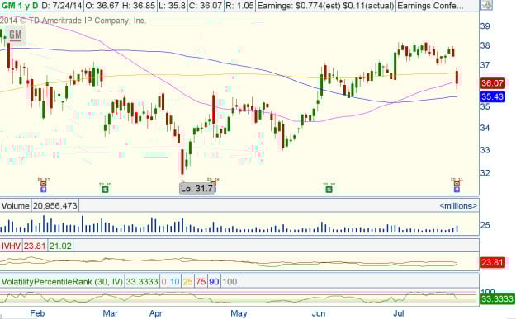Click the Earnings $0.774(est) $0.11(actual) label
The image size is (516, 319).
pyautogui.click(x=325, y=6)
